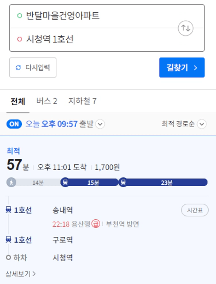Screen dimensions: 216x284
Task: Click the 23분 subway segment bar
Action: 163,182
